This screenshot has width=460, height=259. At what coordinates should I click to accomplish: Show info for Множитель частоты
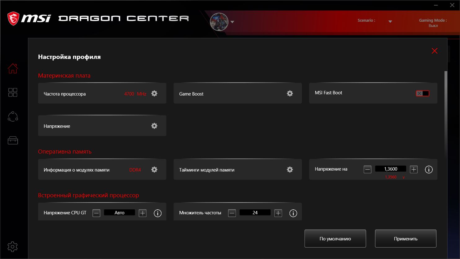pyautogui.click(x=293, y=213)
